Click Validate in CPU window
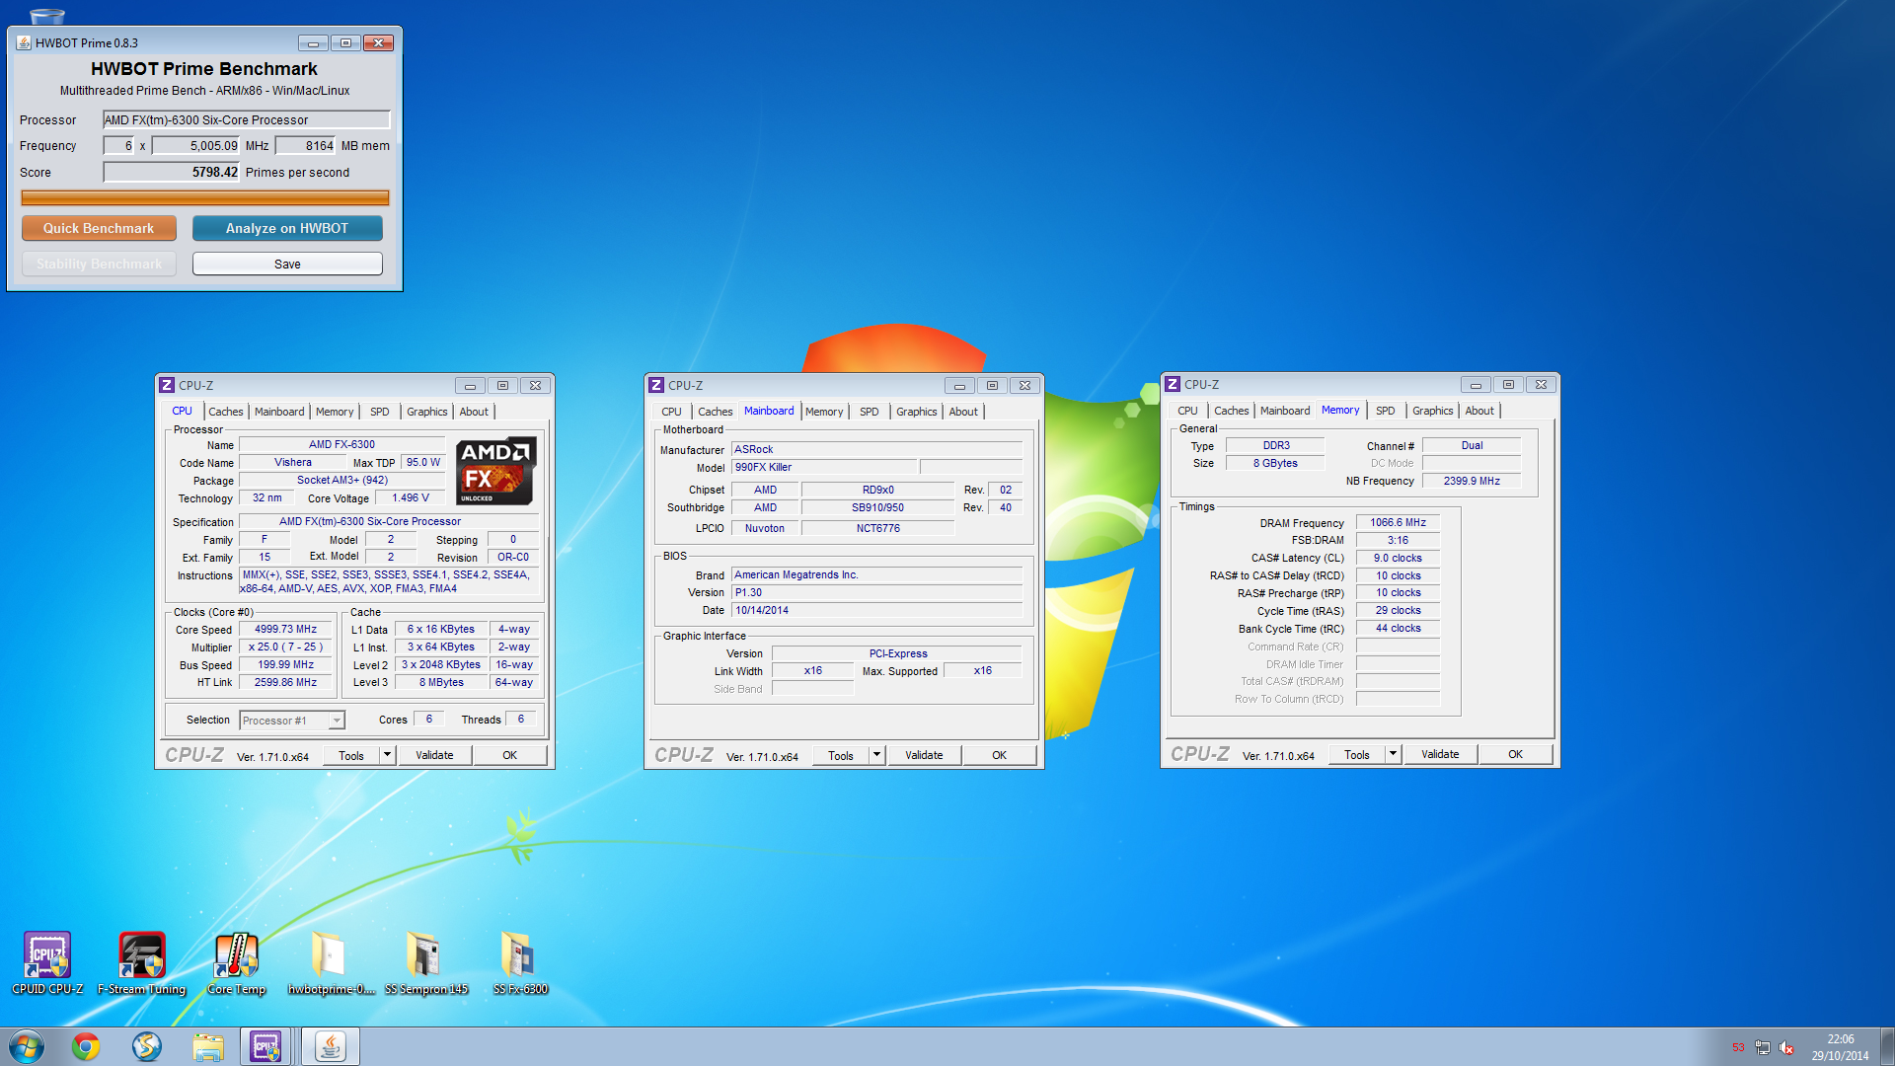Screen dimensions: 1895x1066 point(434,755)
